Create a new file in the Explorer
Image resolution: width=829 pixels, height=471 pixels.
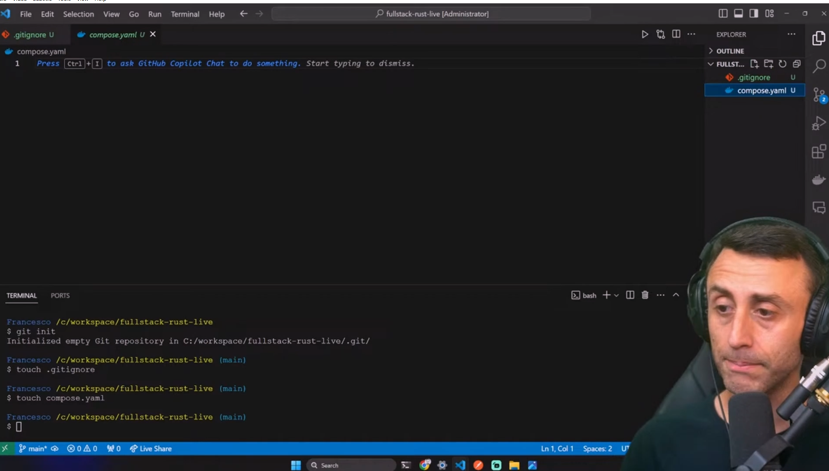point(755,64)
